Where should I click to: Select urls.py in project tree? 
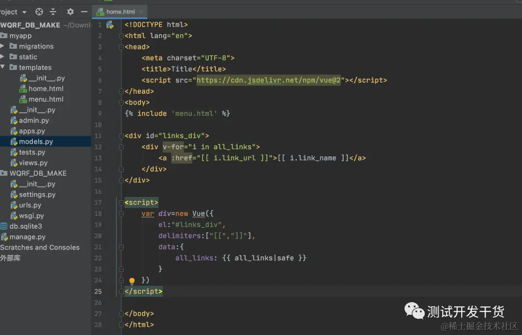point(30,205)
